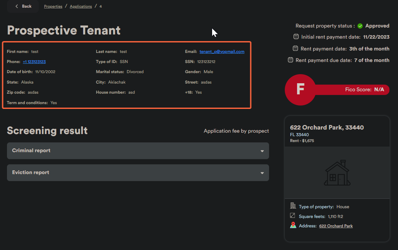This screenshot has width=398, height=250.
Task: Click the building icon for Type of property
Action: click(293, 206)
